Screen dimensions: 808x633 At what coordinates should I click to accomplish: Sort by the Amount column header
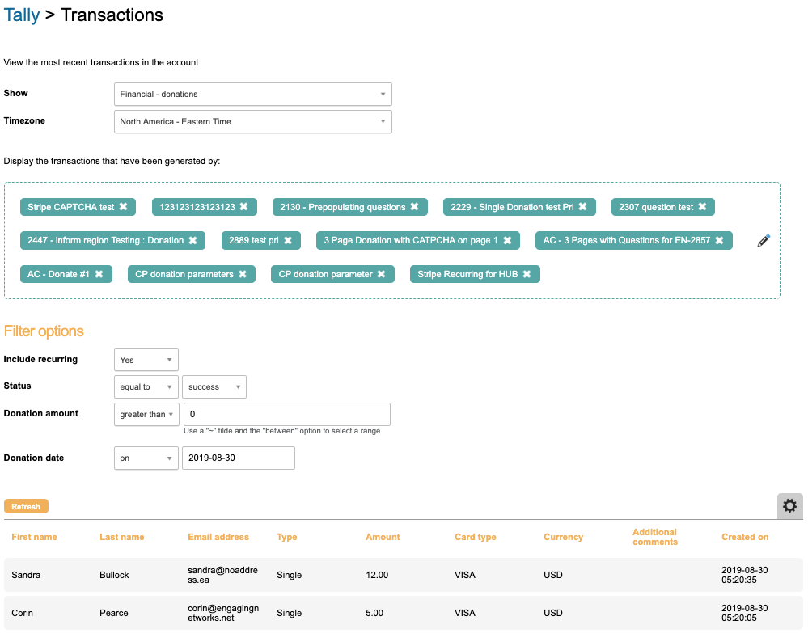pos(383,537)
